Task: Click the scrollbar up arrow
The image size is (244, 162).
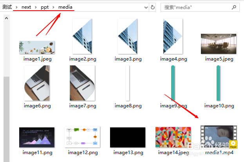Action: [x=6, y=18]
